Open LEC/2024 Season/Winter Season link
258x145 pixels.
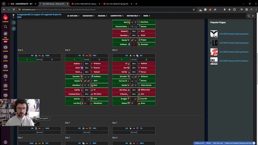click(234, 61)
